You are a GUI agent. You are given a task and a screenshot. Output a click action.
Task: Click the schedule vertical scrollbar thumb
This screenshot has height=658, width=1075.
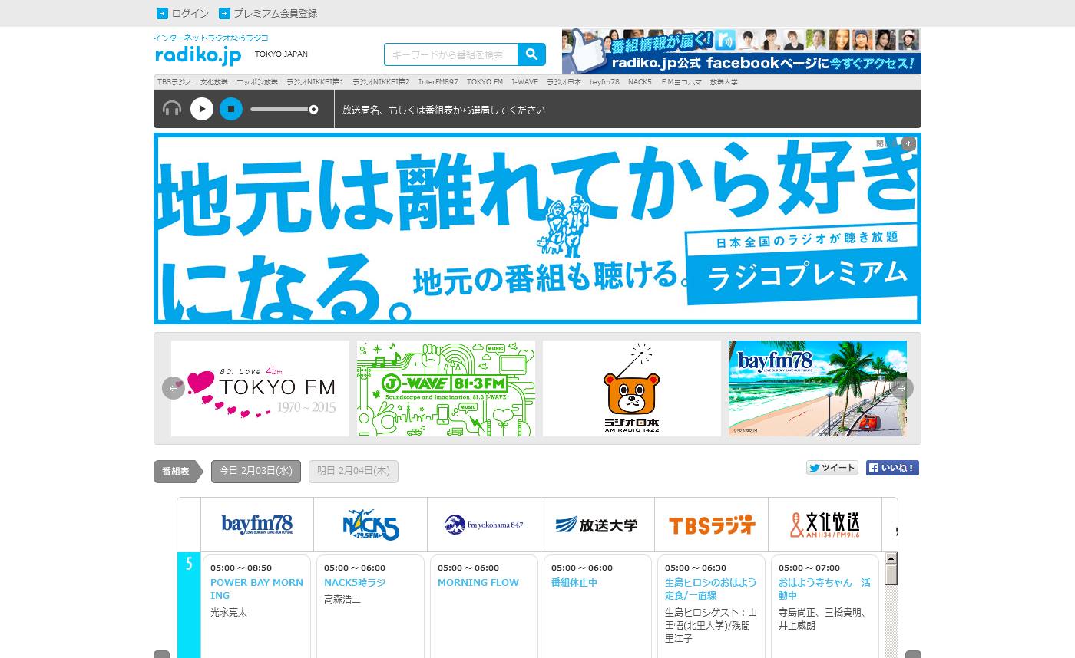coord(891,575)
